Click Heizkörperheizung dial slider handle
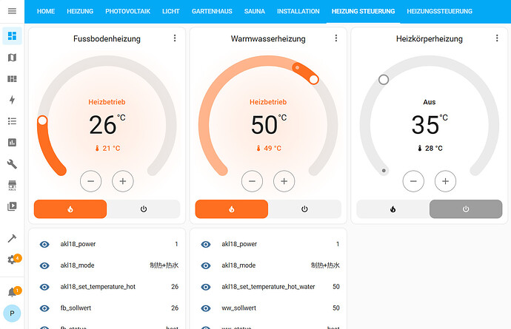The image size is (511, 329). coord(384,79)
